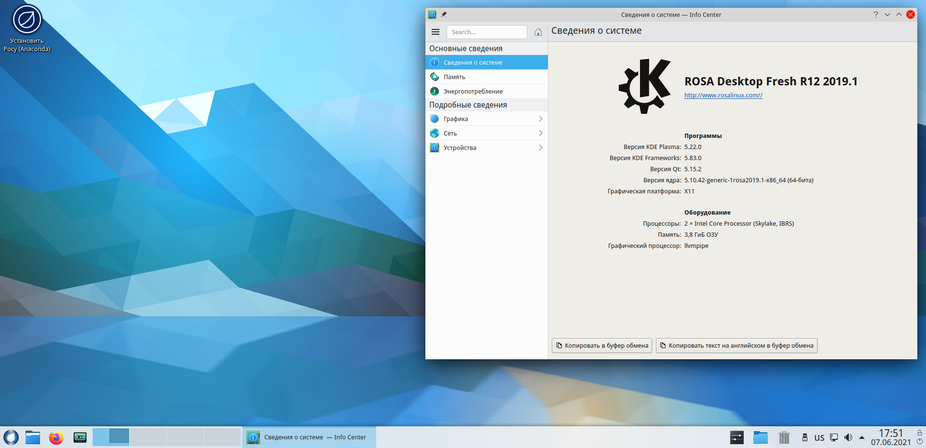Open Firefox from the taskbar
926x448 pixels.
point(56,437)
